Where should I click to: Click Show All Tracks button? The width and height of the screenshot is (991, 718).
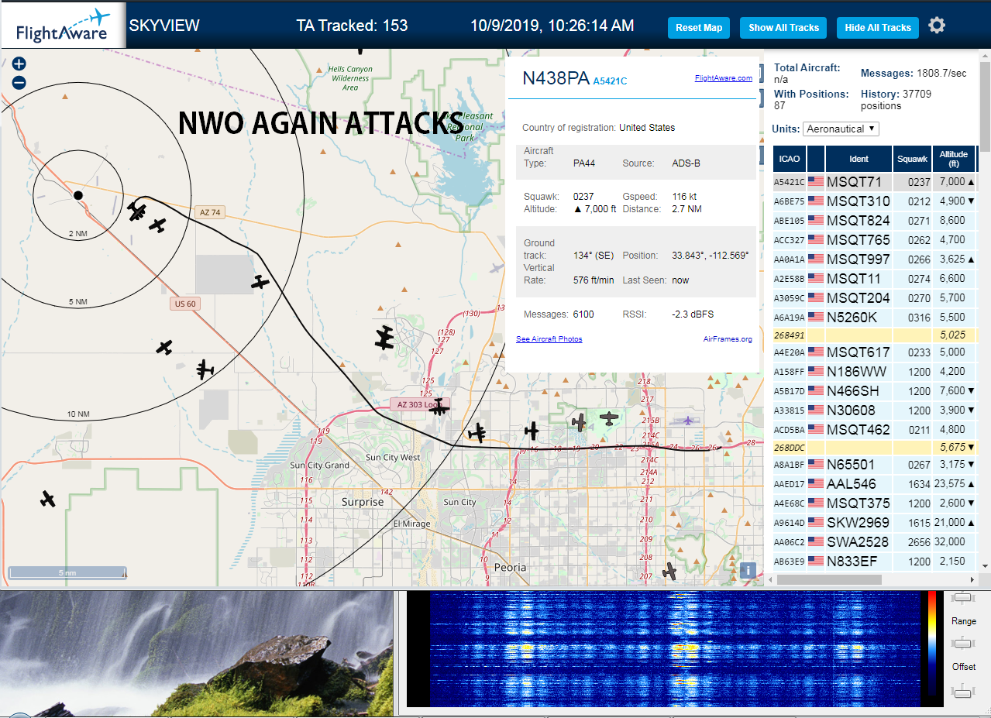pos(783,28)
